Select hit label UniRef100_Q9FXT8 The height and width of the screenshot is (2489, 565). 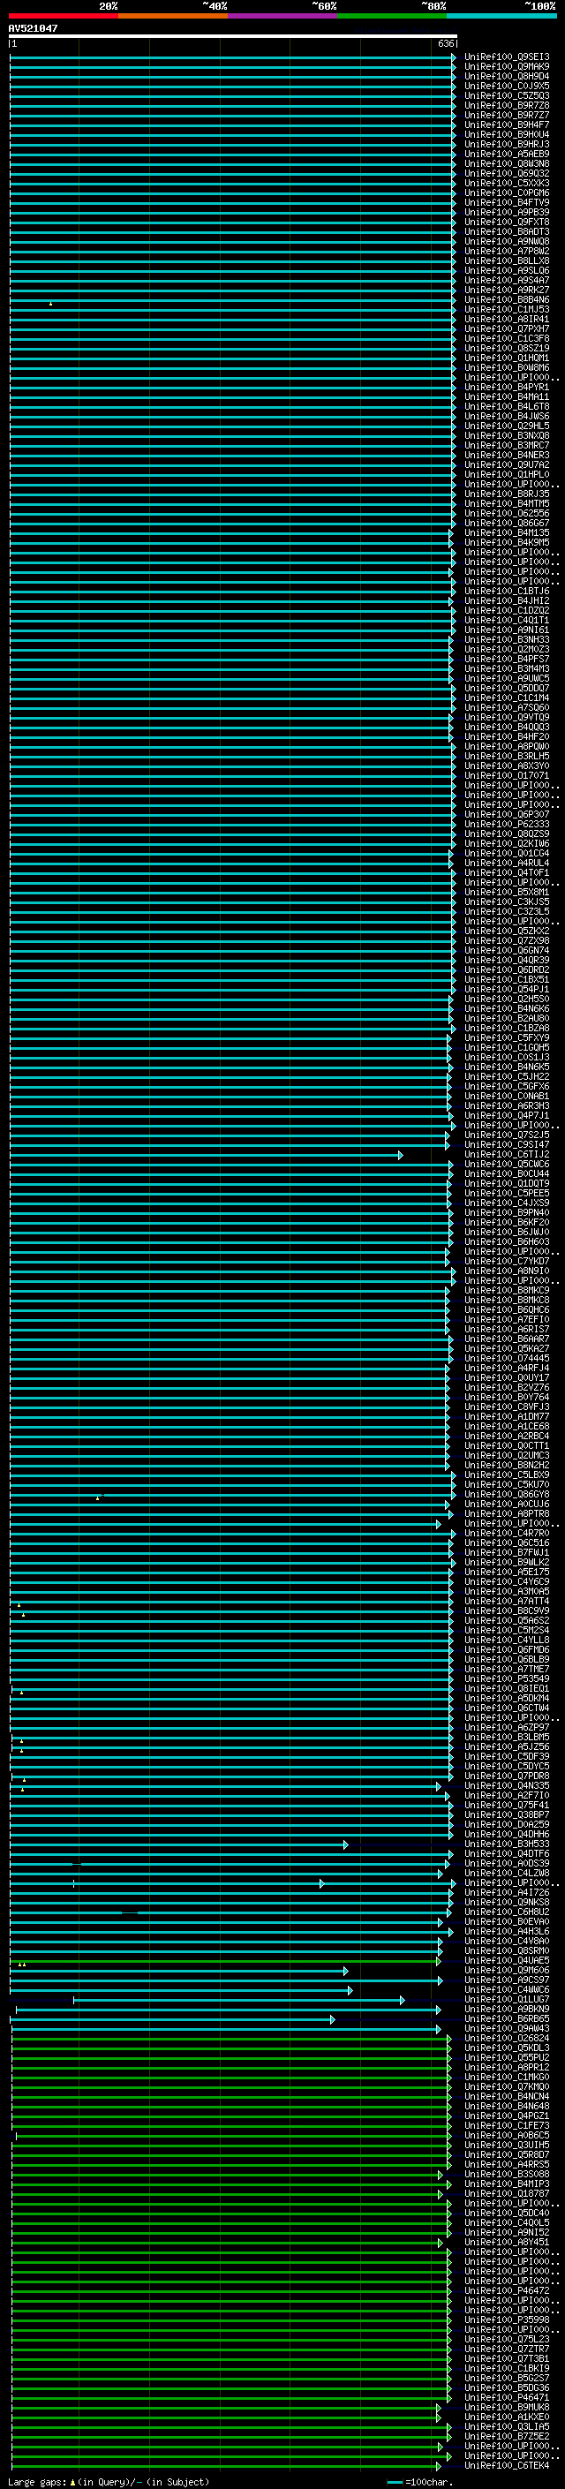[x=507, y=223]
